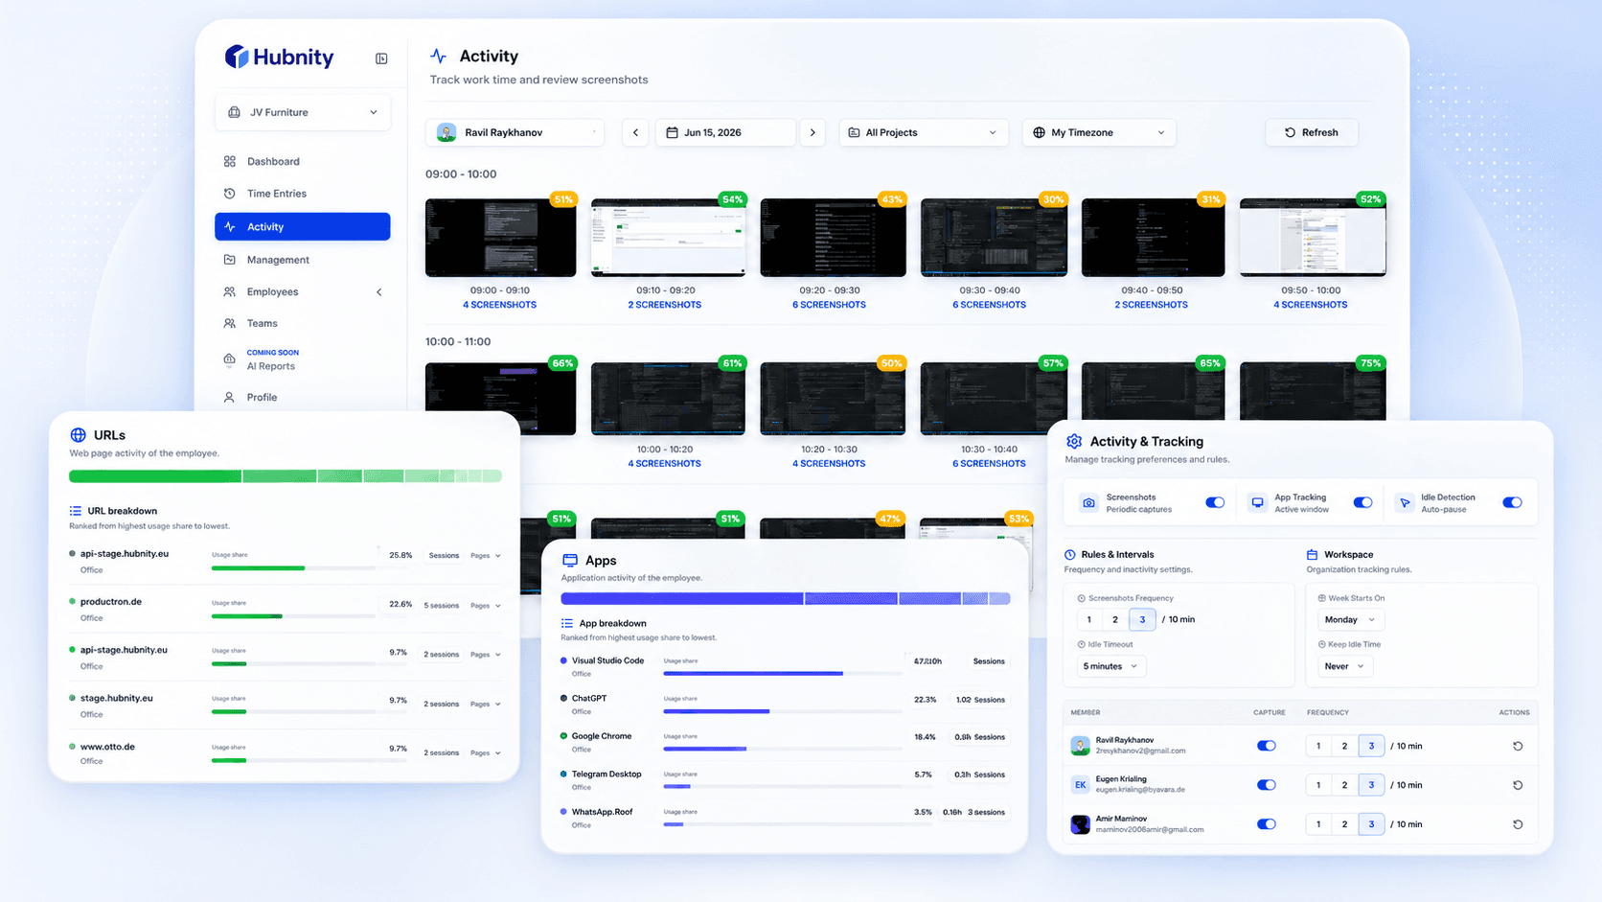Viewport: 1602px width, 902px height.
Task: Click the globe icon in URLs panel
Action: coord(79,435)
